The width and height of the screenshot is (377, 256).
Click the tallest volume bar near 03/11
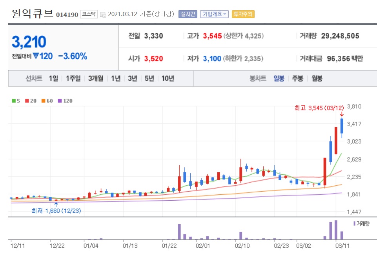click(336, 230)
